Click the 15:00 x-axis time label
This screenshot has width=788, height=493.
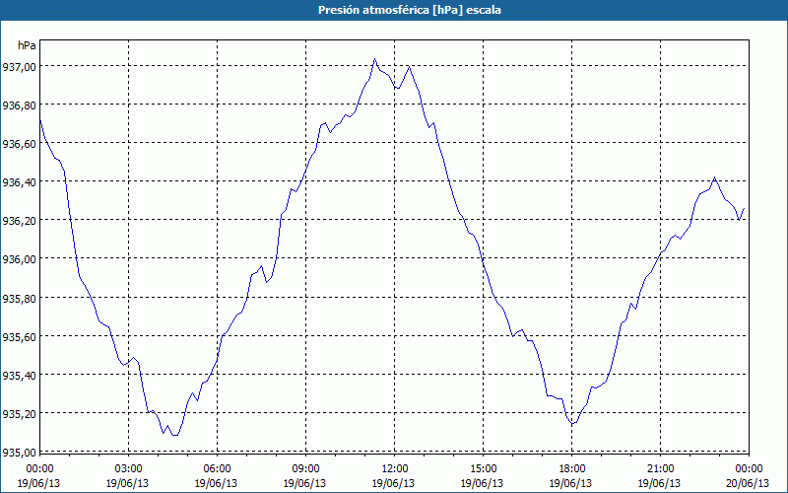[x=484, y=468]
